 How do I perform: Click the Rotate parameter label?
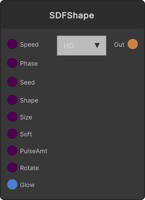pyautogui.click(x=29, y=168)
